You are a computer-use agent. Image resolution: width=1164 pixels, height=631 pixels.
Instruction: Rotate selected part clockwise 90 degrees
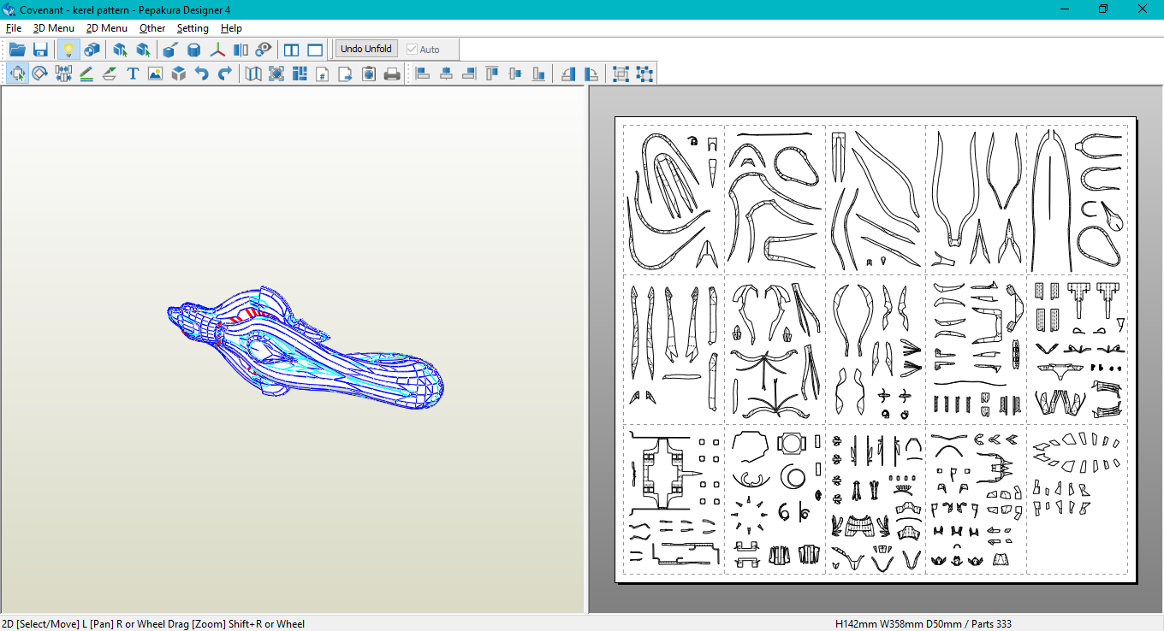point(591,74)
